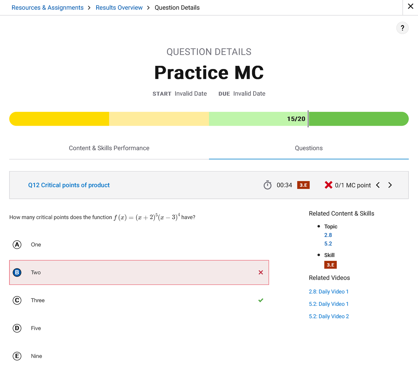Select answer choice A One
This screenshot has height=372, width=418.
pos(17,245)
